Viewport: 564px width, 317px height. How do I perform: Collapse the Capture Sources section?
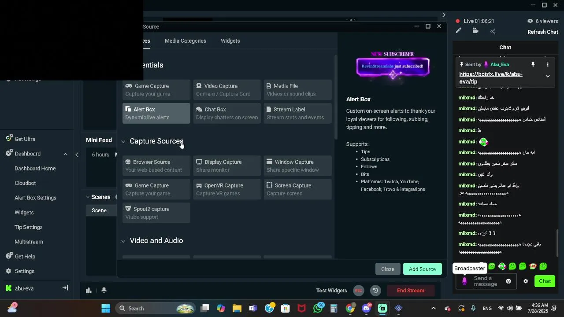pyautogui.click(x=123, y=141)
